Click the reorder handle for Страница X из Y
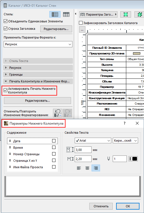 (x=10, y=160)
